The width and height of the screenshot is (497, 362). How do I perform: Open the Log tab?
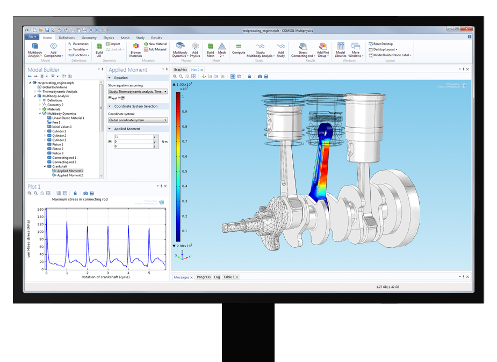coord(217,277)
